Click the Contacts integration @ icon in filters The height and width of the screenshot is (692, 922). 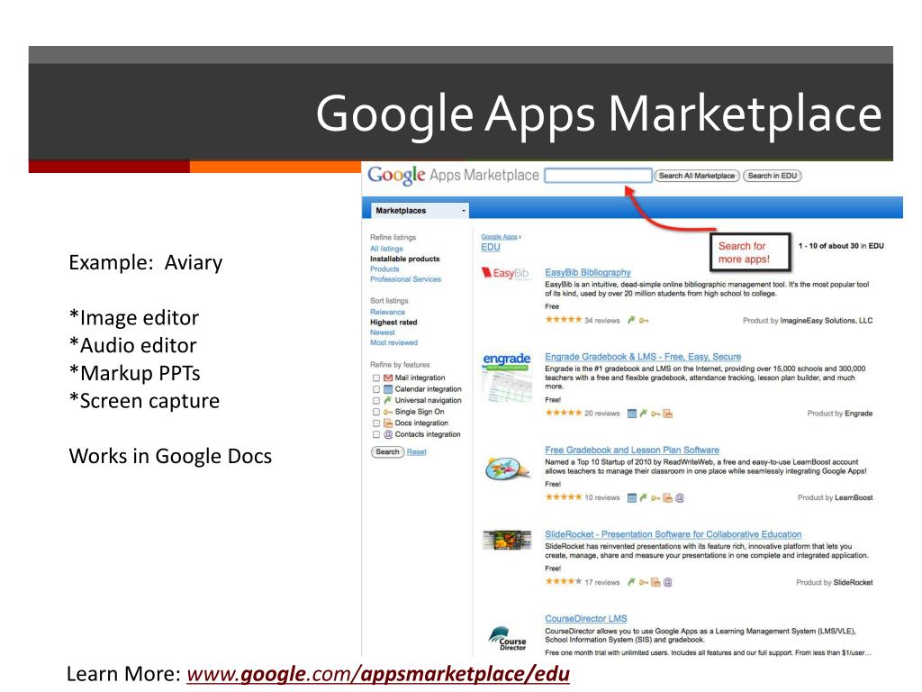[x=388, y=434]
